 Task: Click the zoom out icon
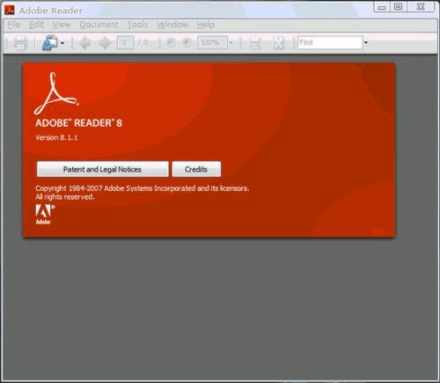pos(171,43)
